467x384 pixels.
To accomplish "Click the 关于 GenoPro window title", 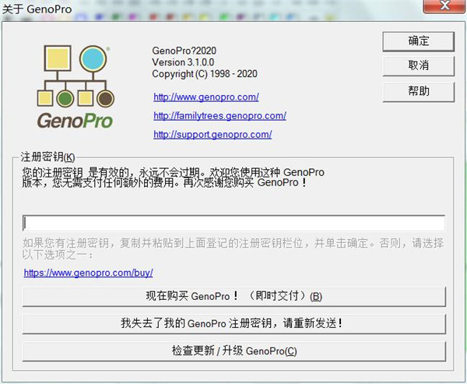I will coord(37,9).
